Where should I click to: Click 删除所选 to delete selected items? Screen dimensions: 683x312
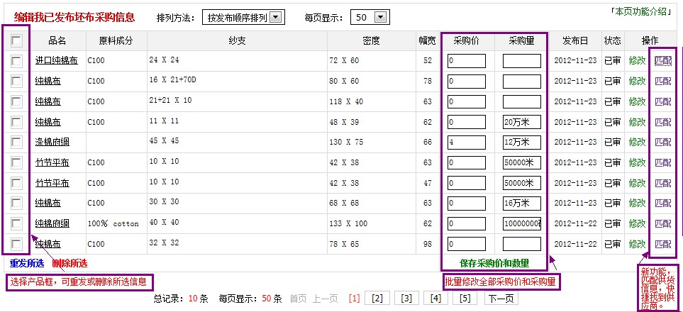click(x=70, y=263)
